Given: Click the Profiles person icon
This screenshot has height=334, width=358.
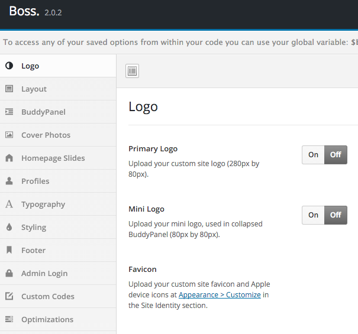Looking at the screenshot, I should tap(9, 181).
